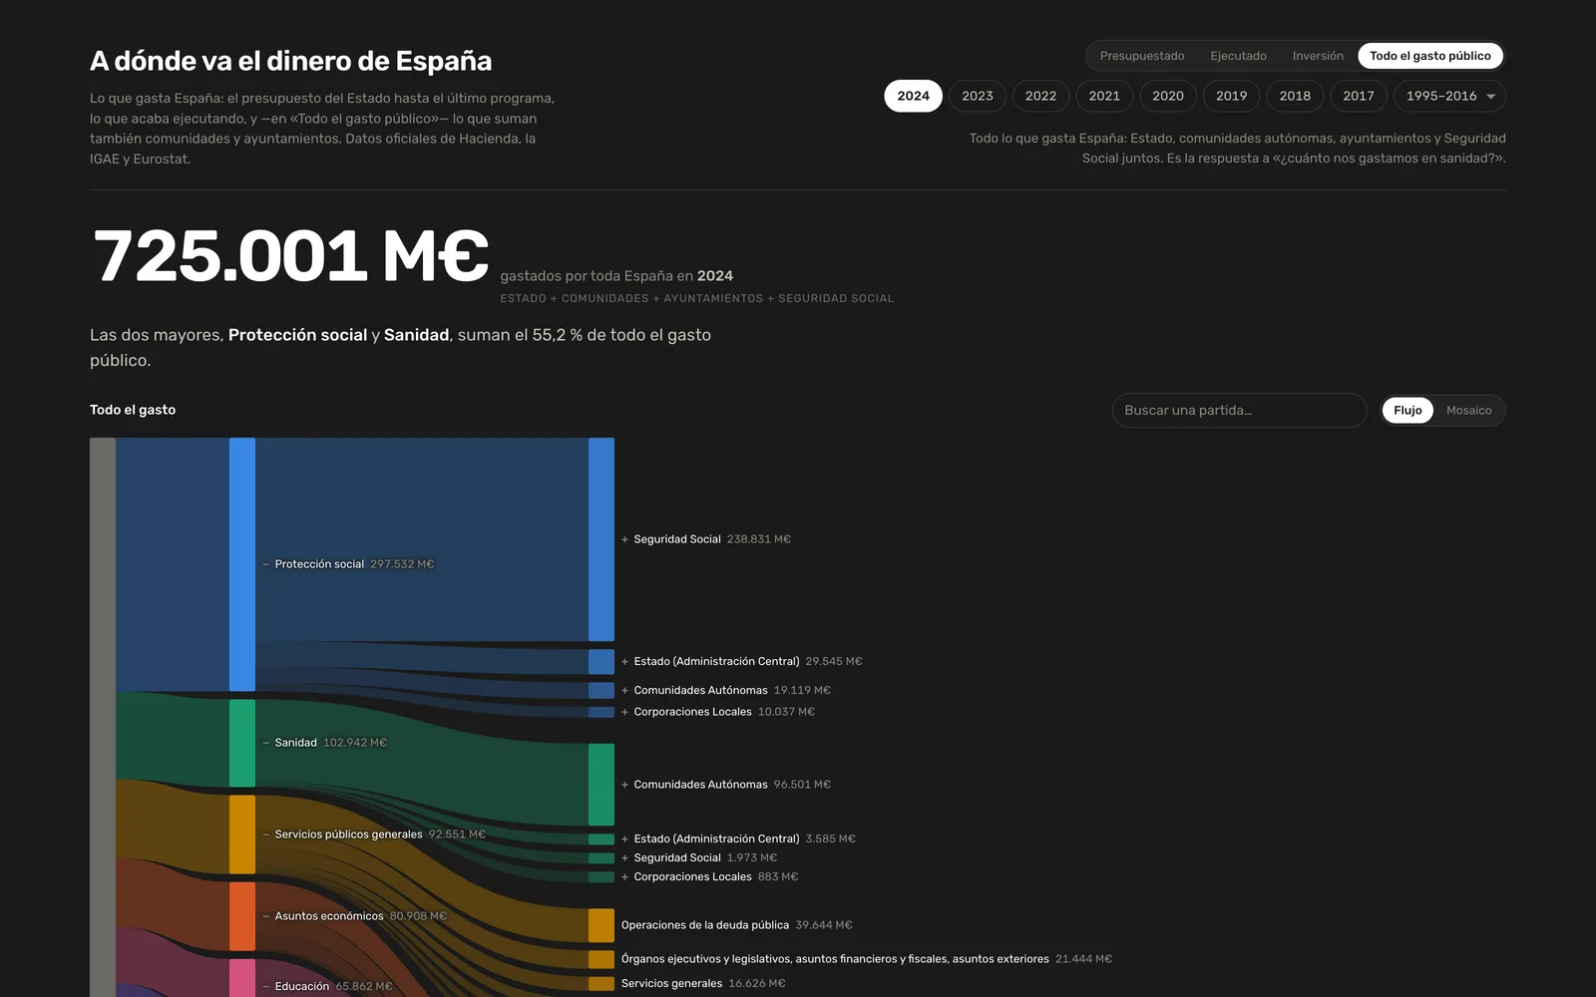Choose the 2018 year option
This screenshot has width=1596, height=997.
tap(1295, 96)
